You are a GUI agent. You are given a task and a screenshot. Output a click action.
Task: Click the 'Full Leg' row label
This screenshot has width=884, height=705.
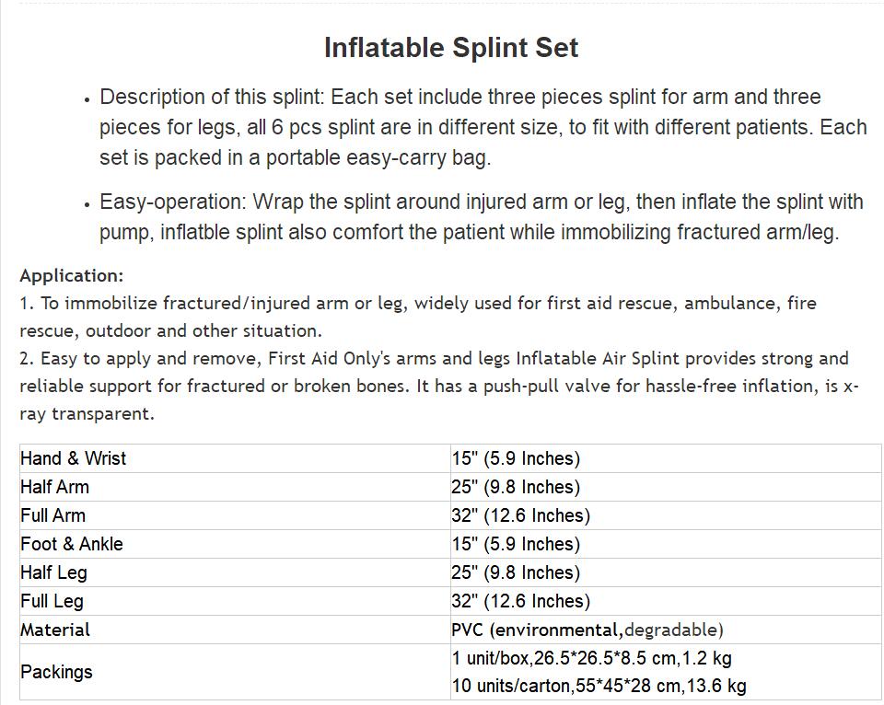pyautogui.click(x=52, y=601)
